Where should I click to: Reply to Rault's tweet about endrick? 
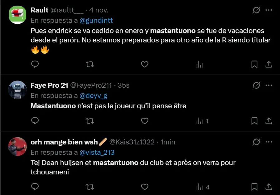(35, 64)
